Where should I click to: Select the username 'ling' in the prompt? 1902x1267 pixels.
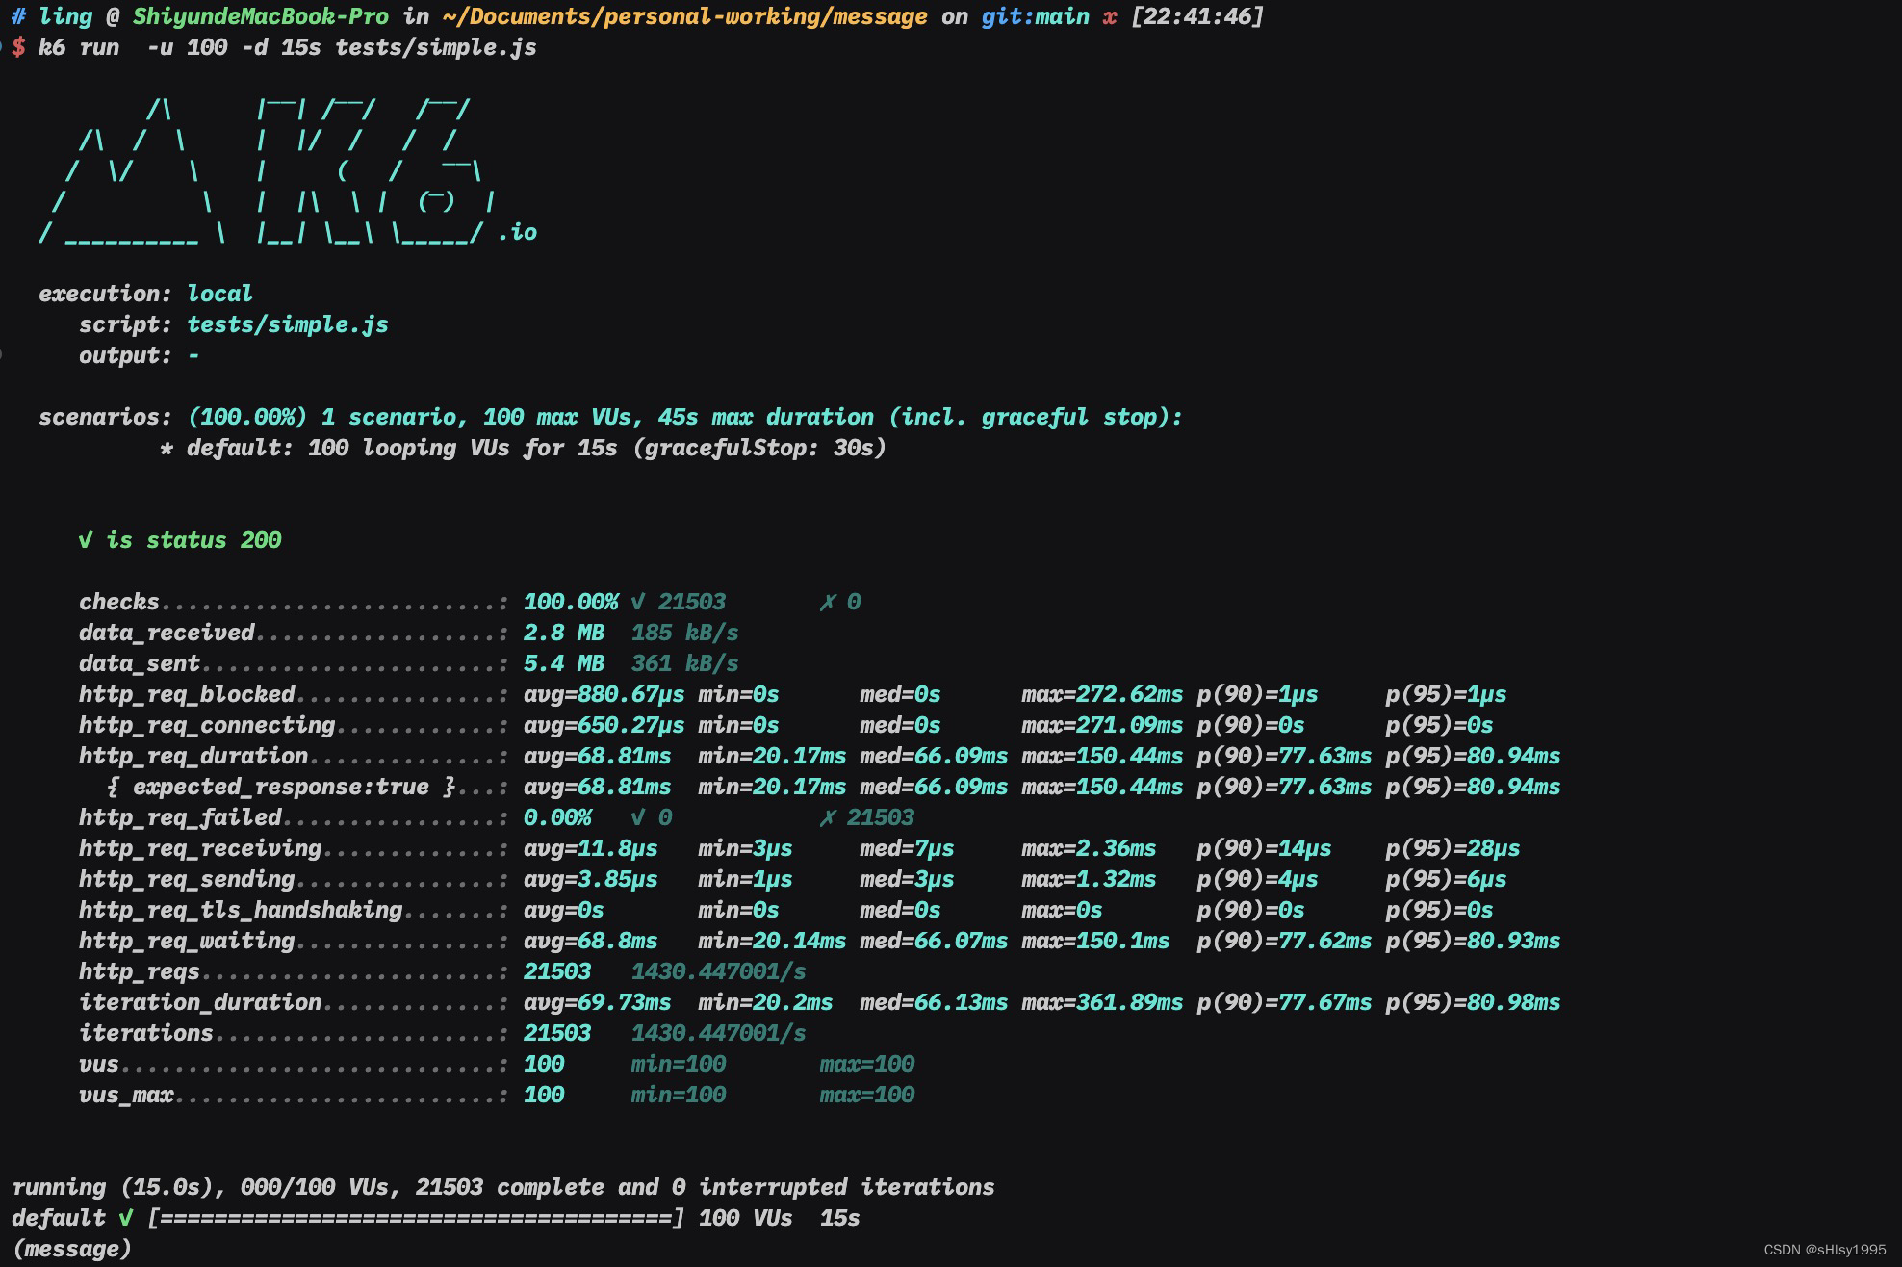[64, 16]
